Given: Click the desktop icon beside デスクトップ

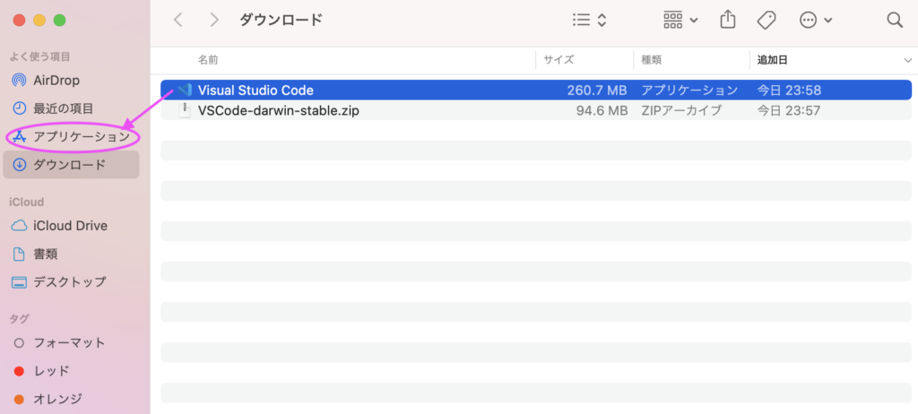Looking at the screenshot, I should (x=20, y=282).
